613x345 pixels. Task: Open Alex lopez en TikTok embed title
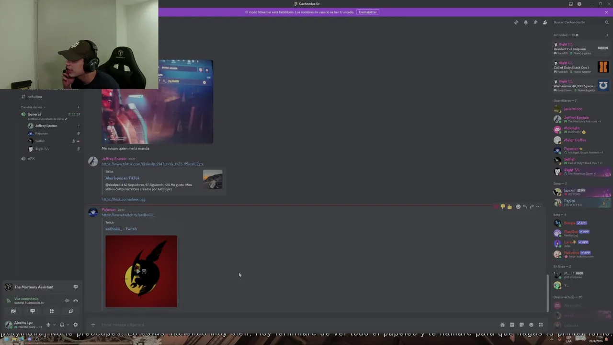(123, 178)
